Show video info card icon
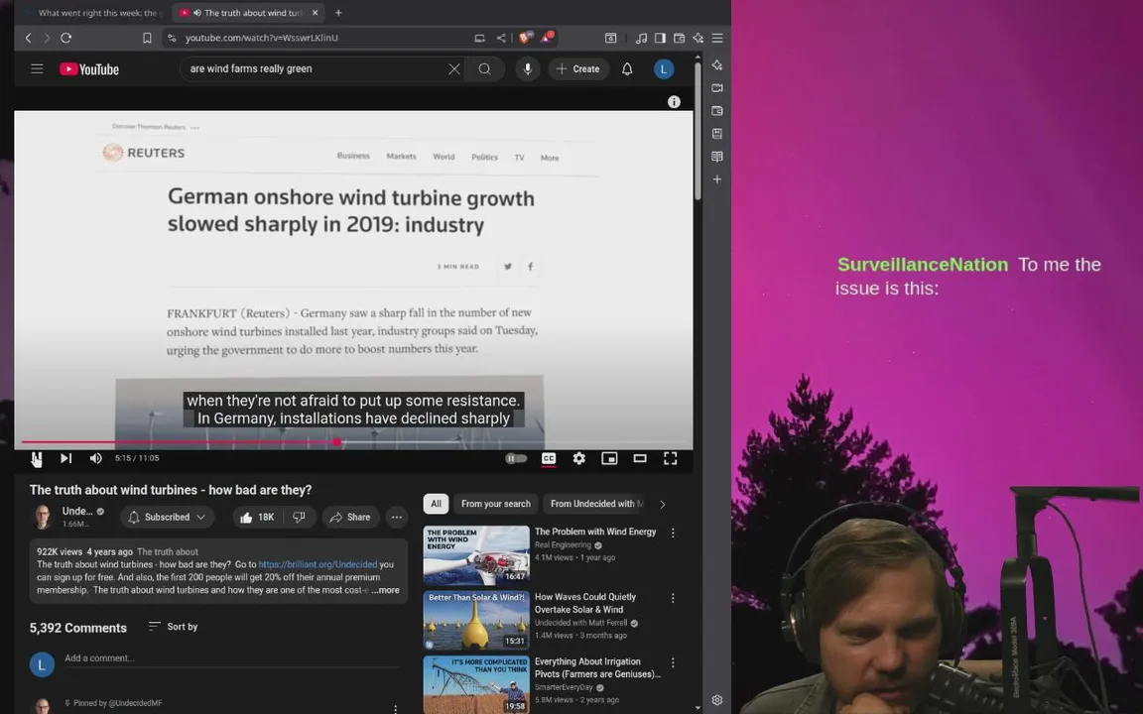 pyautogui.click(x=674, y=102)
